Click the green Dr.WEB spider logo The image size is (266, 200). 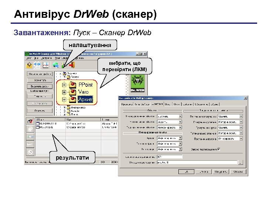[137, 83]
